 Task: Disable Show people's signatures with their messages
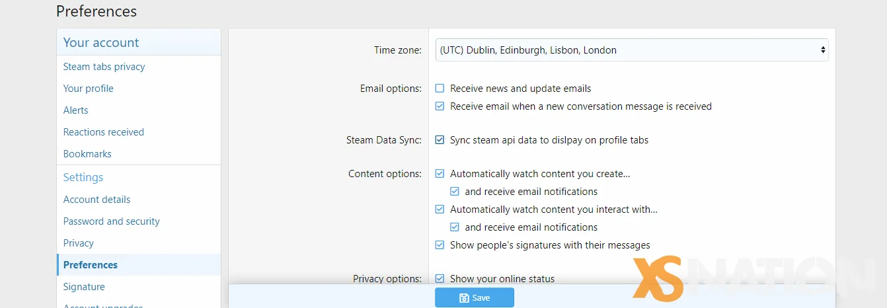(440, 245)
